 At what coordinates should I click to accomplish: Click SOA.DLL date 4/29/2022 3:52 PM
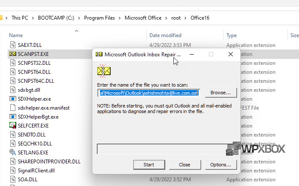pyautogui.click(x=170, y=180)
